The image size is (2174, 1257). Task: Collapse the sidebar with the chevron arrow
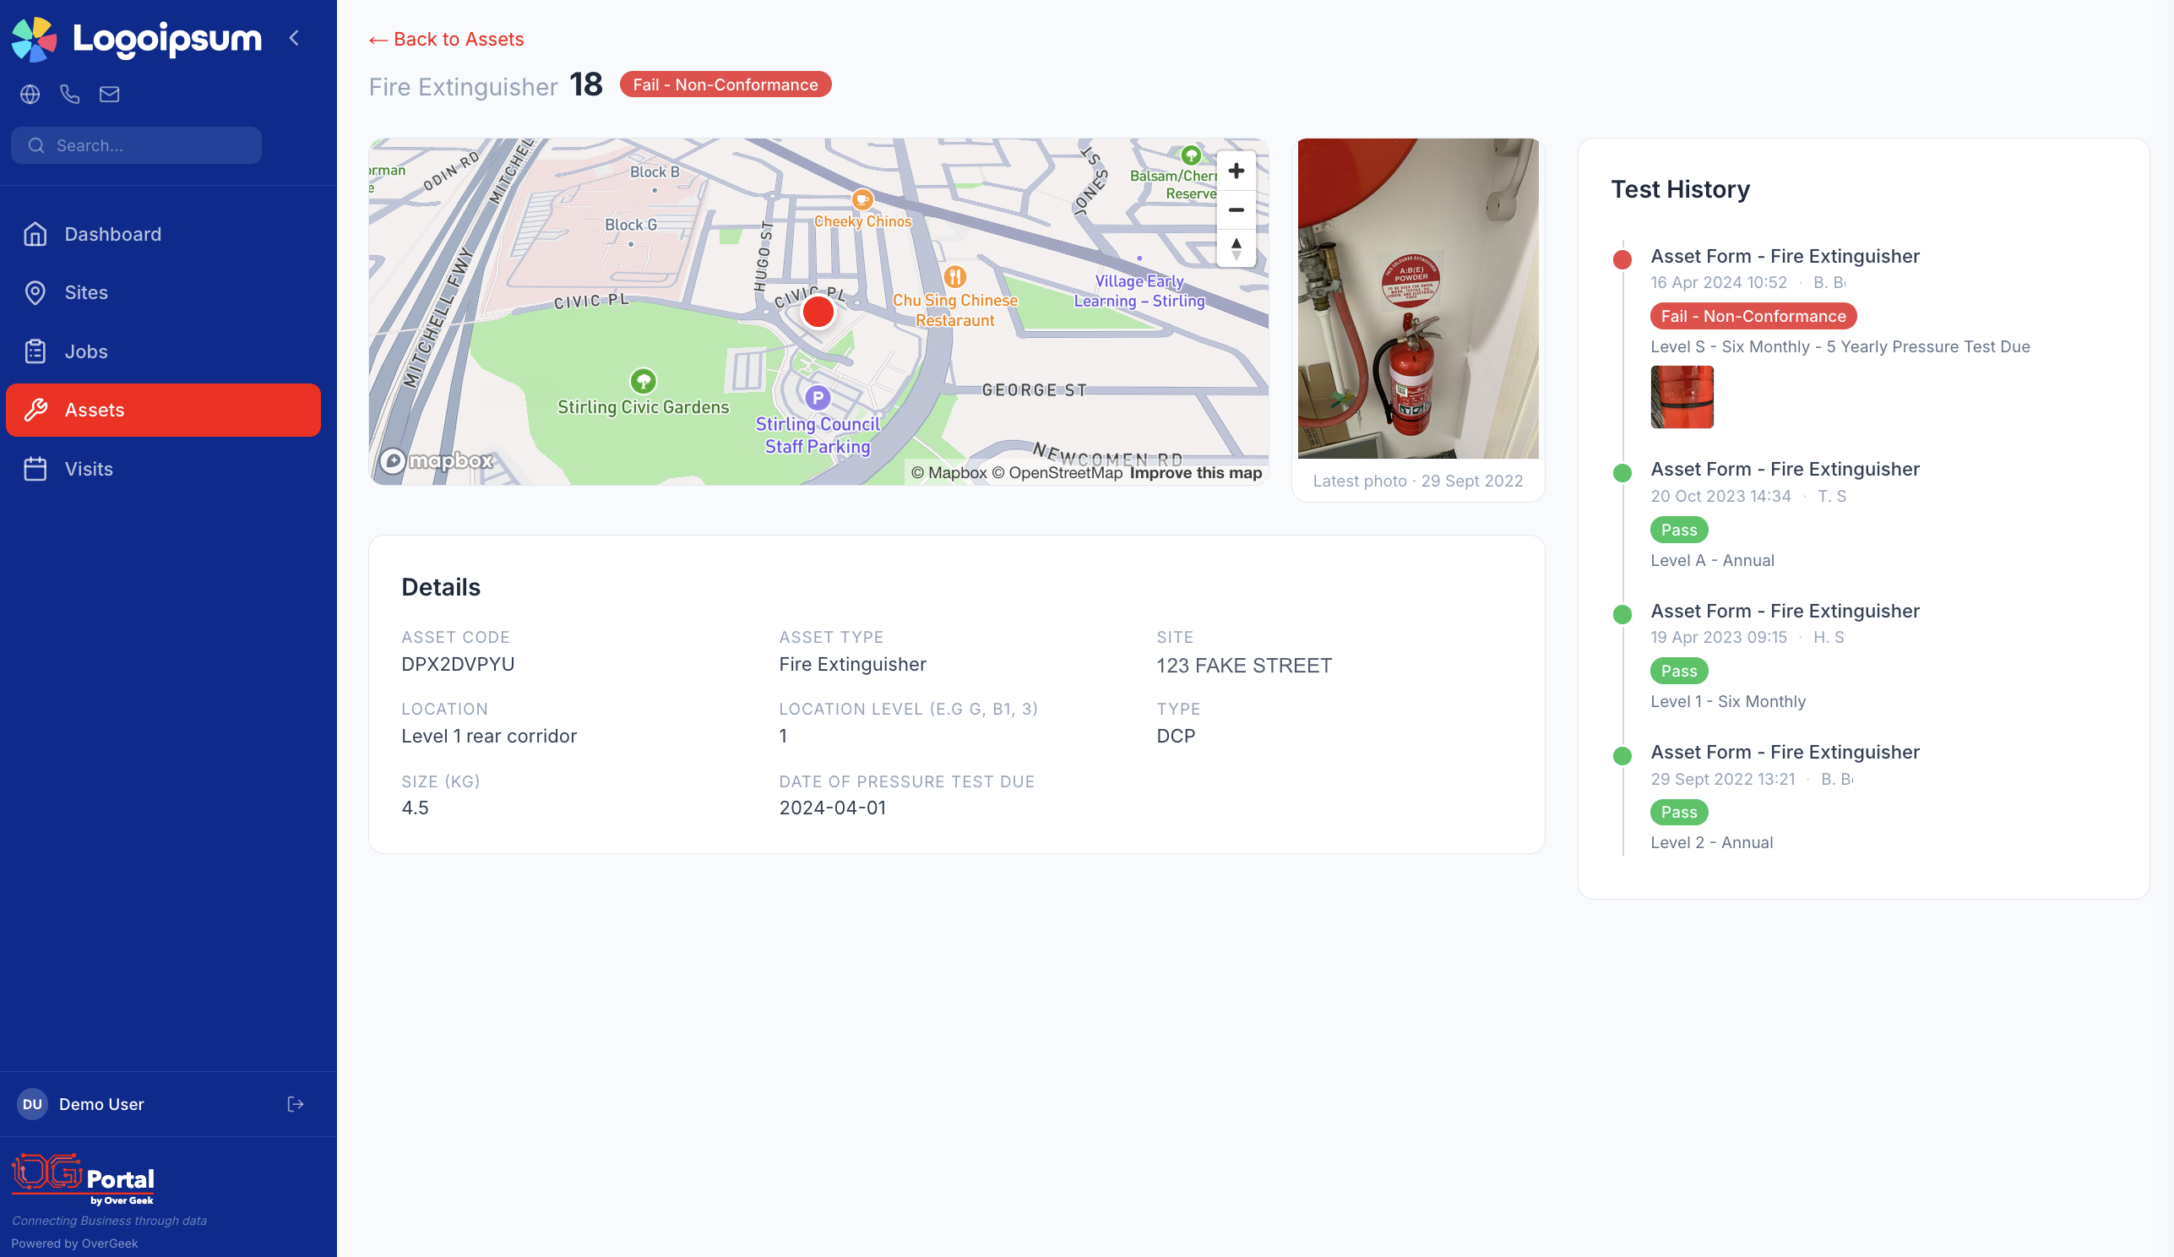point(294,38)
